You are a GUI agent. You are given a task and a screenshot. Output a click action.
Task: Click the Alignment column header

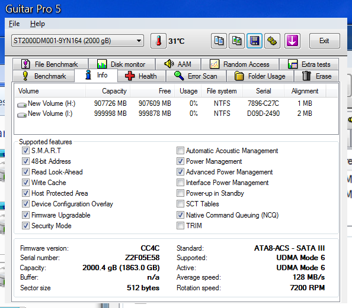[x=305, y=90]
